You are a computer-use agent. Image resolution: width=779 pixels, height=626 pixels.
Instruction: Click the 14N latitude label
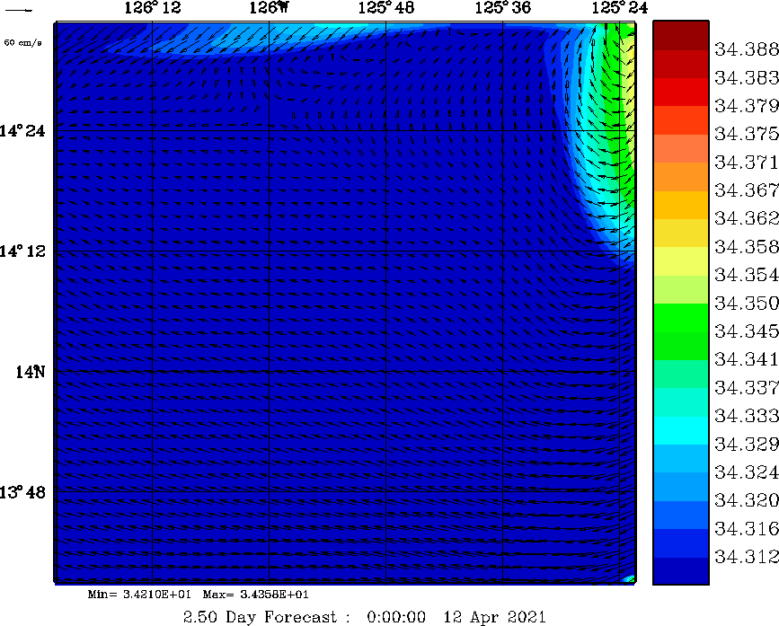31,372
